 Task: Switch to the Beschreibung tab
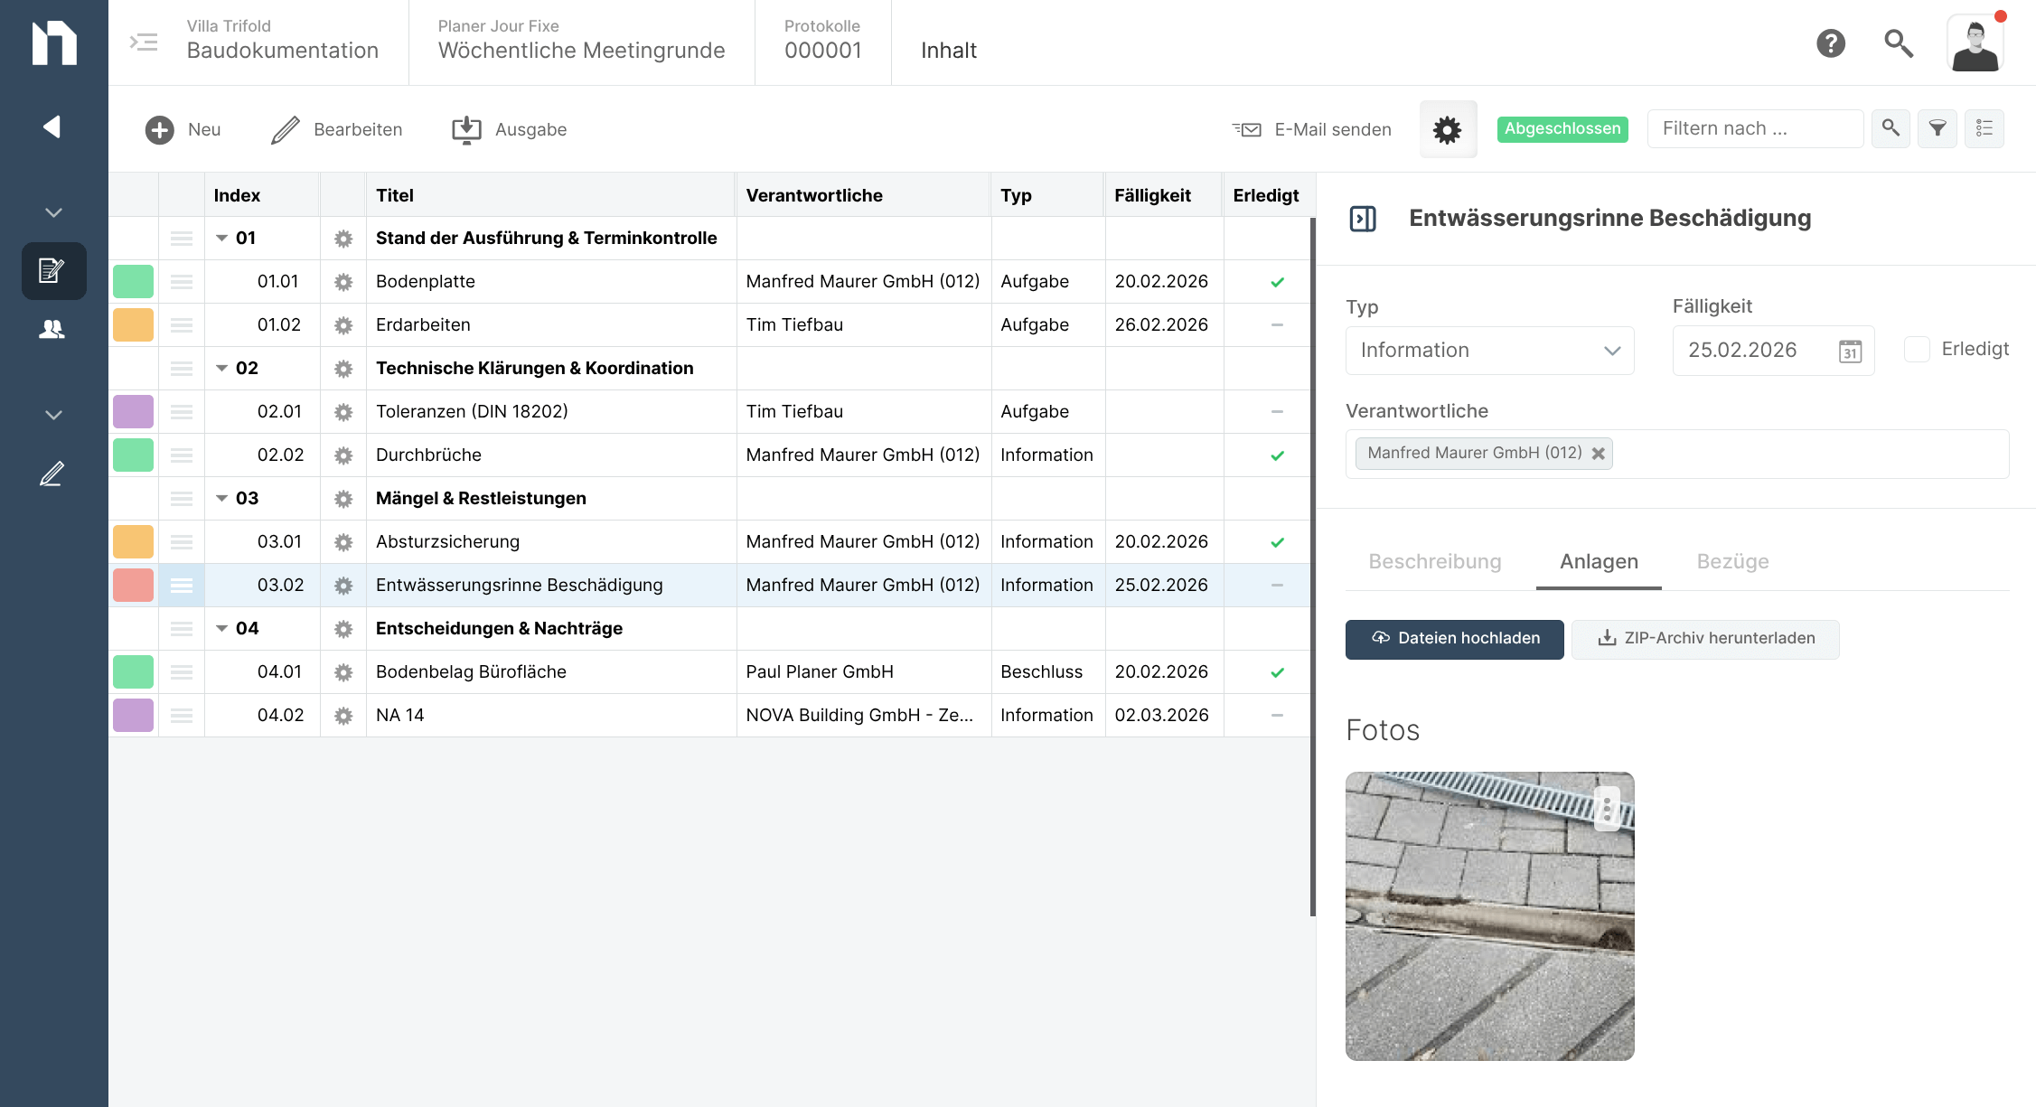pos(1434,562)
